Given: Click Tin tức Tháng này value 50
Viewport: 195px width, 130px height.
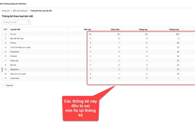Looking at the screenshot, I should pyautogui.click(x=146, y=34).
